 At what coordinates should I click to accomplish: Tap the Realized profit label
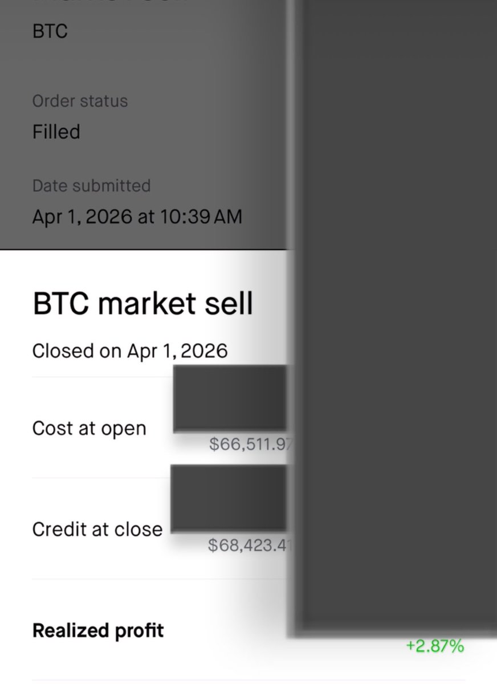coord(98,630)
